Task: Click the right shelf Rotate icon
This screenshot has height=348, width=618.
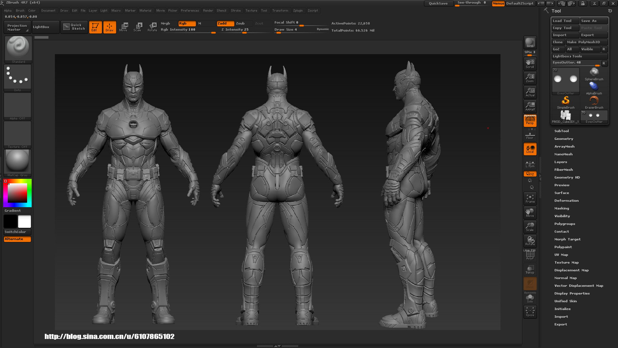Action: (x=530, y=241)
